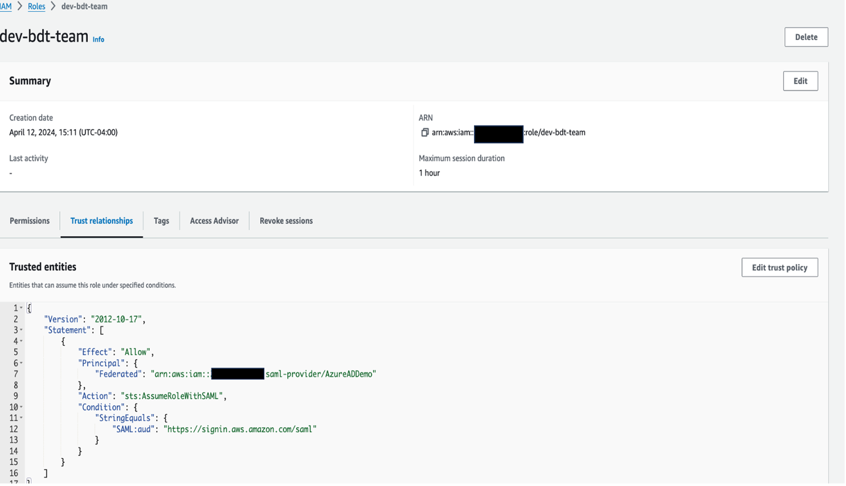Select the Access Advisor tab
This screenshot has height=486, width=846.
tap(214, 220)
